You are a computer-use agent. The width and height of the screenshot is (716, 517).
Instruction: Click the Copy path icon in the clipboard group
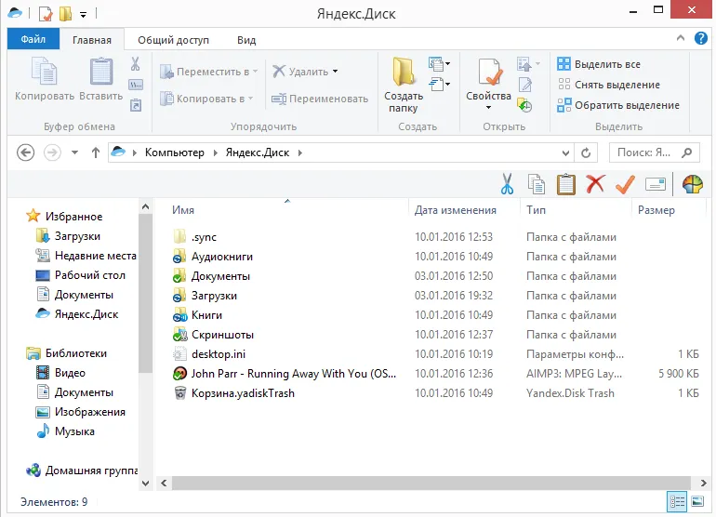[136, 85]
